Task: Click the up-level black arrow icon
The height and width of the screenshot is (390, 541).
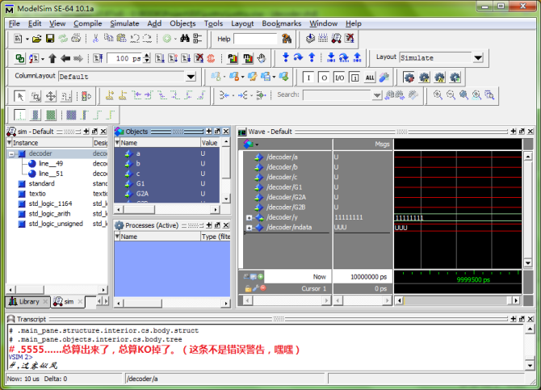Action: 52,58
